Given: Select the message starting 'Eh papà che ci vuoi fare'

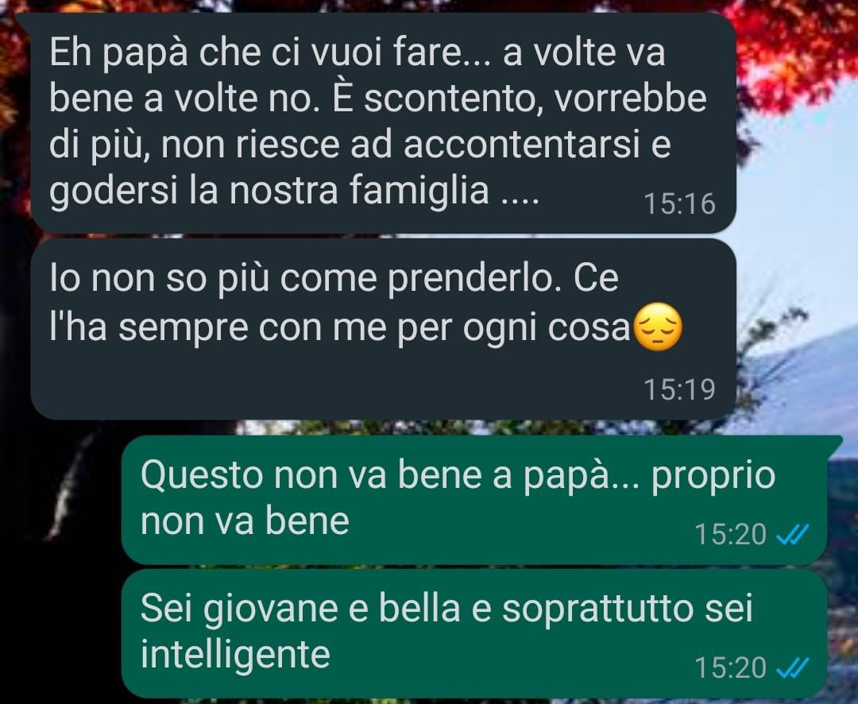Looking at the screenshot, I should 383,123.
